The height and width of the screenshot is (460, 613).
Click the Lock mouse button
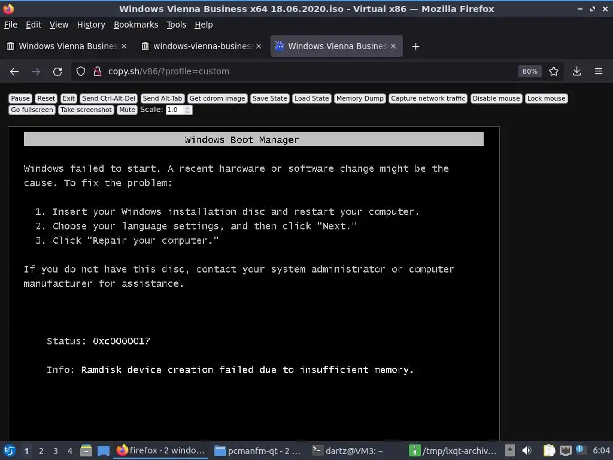pos(546,99)
